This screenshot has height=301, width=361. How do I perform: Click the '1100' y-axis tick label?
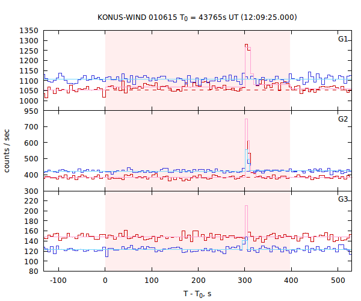tap(29, 81)
